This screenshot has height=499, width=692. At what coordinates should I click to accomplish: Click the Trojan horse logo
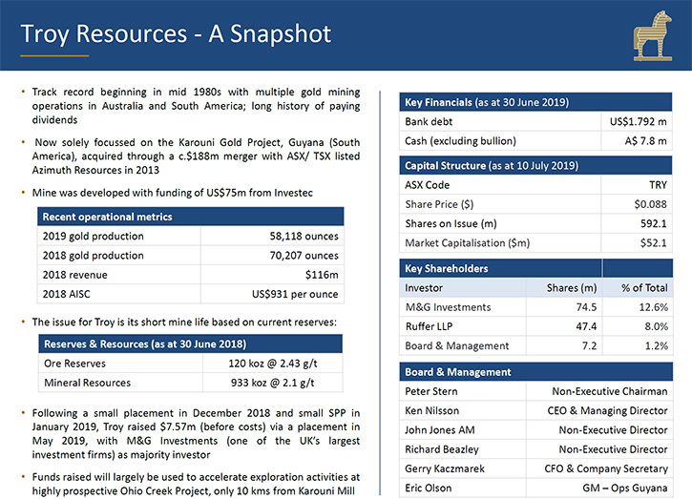tap(653, 36)
